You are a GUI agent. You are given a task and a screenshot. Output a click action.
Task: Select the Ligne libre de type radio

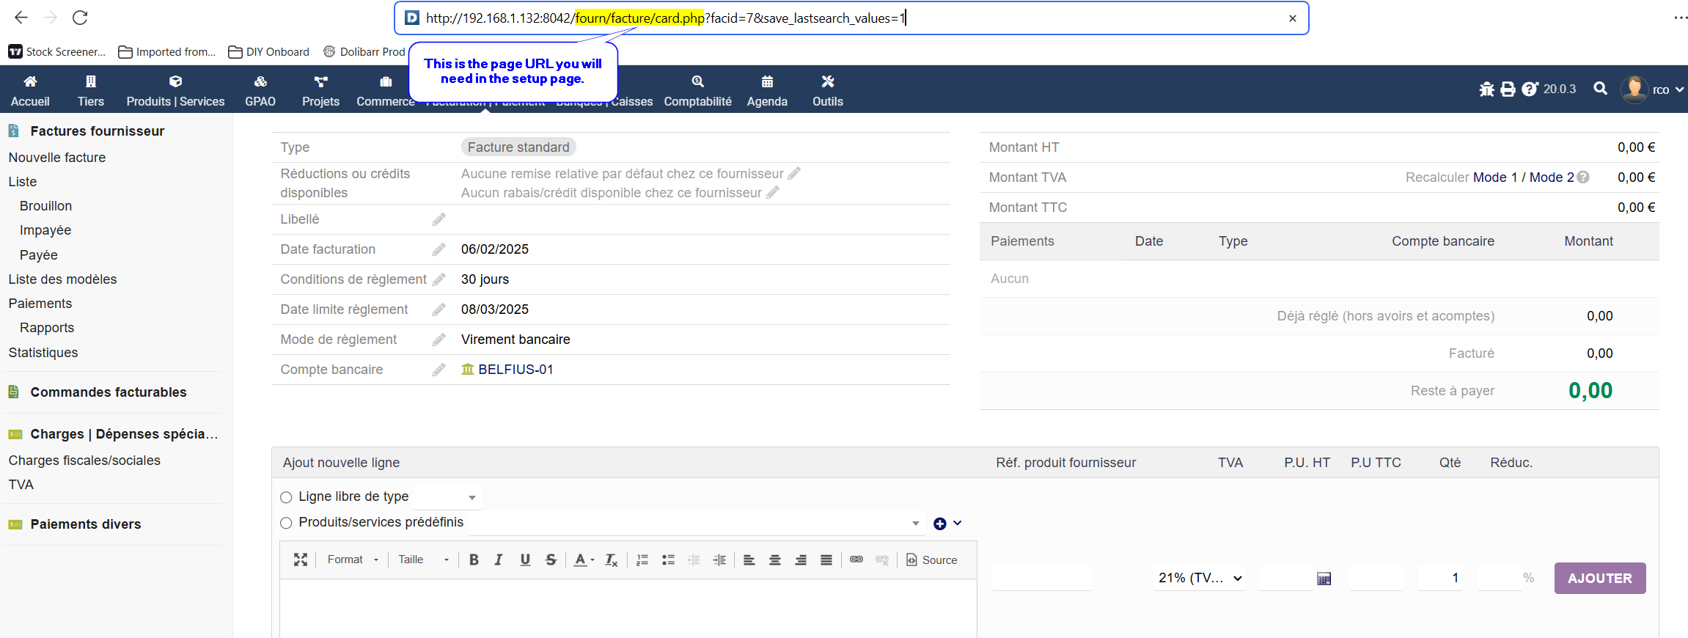(286, 497)
